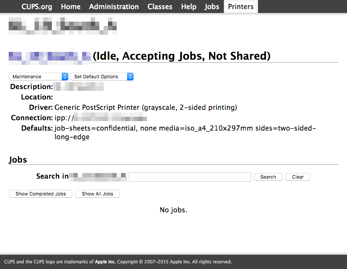The height and width of the screenshot is (269, 347).
Task: Click the Set Default Options arrow icon
Action: 130,77
